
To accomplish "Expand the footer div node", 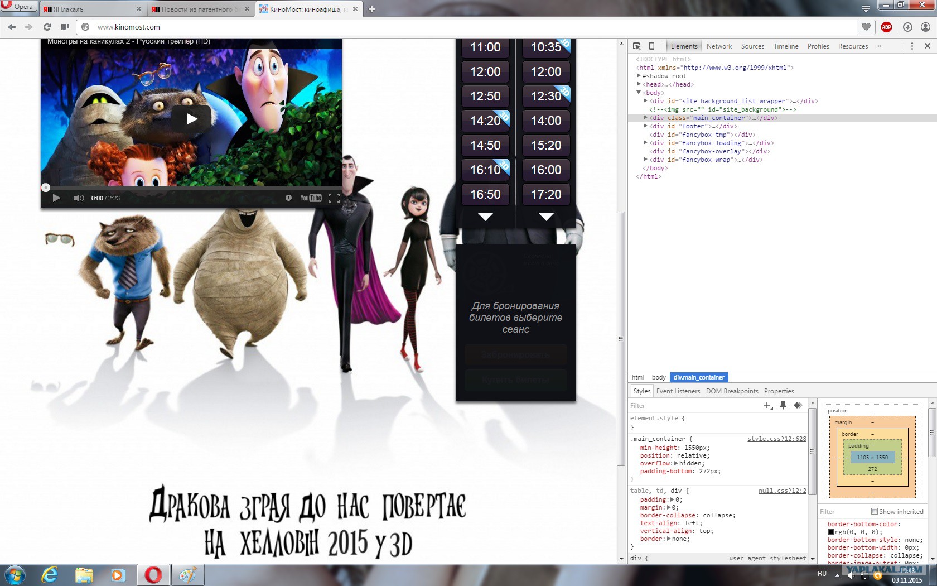I will [646, 126].
